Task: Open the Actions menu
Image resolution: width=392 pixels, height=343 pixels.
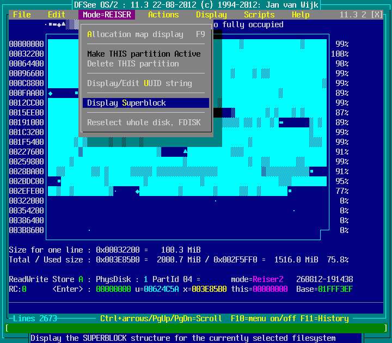Action: [x=163, y=15]
